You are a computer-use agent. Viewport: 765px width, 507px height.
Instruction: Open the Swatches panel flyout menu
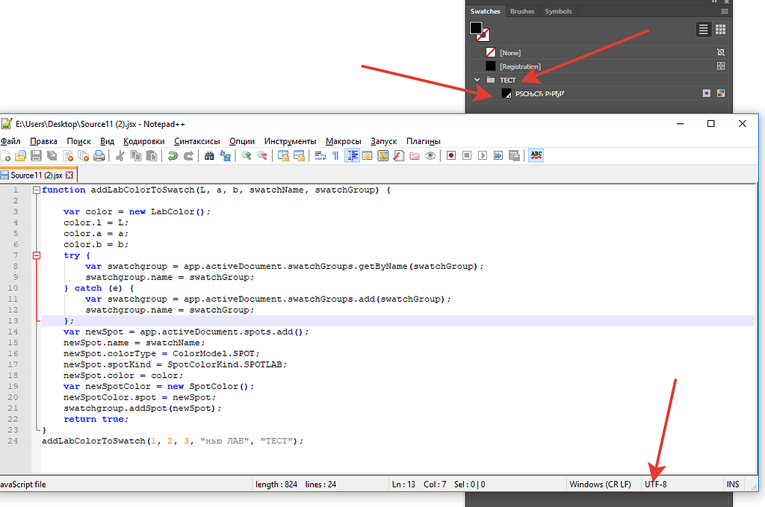(725, 11)
